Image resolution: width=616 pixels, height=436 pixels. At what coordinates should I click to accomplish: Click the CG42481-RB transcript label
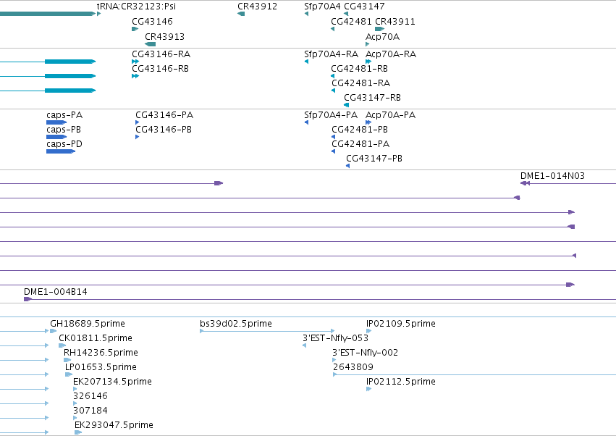[x=359, y=68]
